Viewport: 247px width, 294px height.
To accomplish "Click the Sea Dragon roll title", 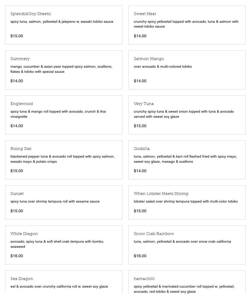I will point(22,279).
